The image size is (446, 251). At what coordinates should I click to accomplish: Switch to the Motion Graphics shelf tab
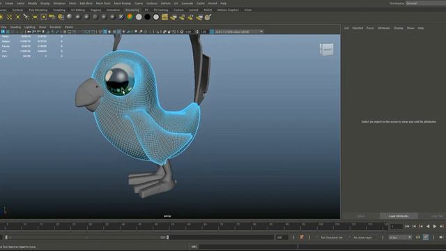tap(228, 10)
